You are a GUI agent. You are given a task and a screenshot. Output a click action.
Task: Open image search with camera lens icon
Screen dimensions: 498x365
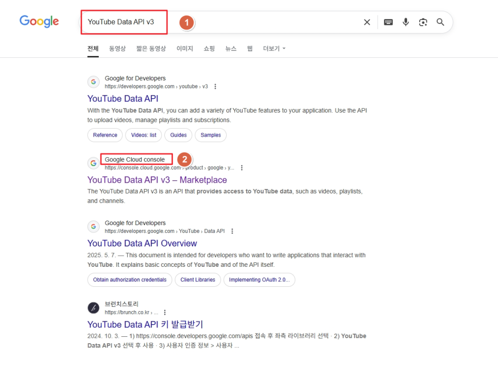tap(423, 22)
